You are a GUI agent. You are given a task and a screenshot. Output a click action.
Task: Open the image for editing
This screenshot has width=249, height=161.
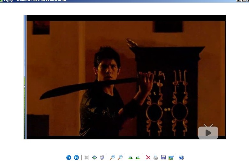171,157
